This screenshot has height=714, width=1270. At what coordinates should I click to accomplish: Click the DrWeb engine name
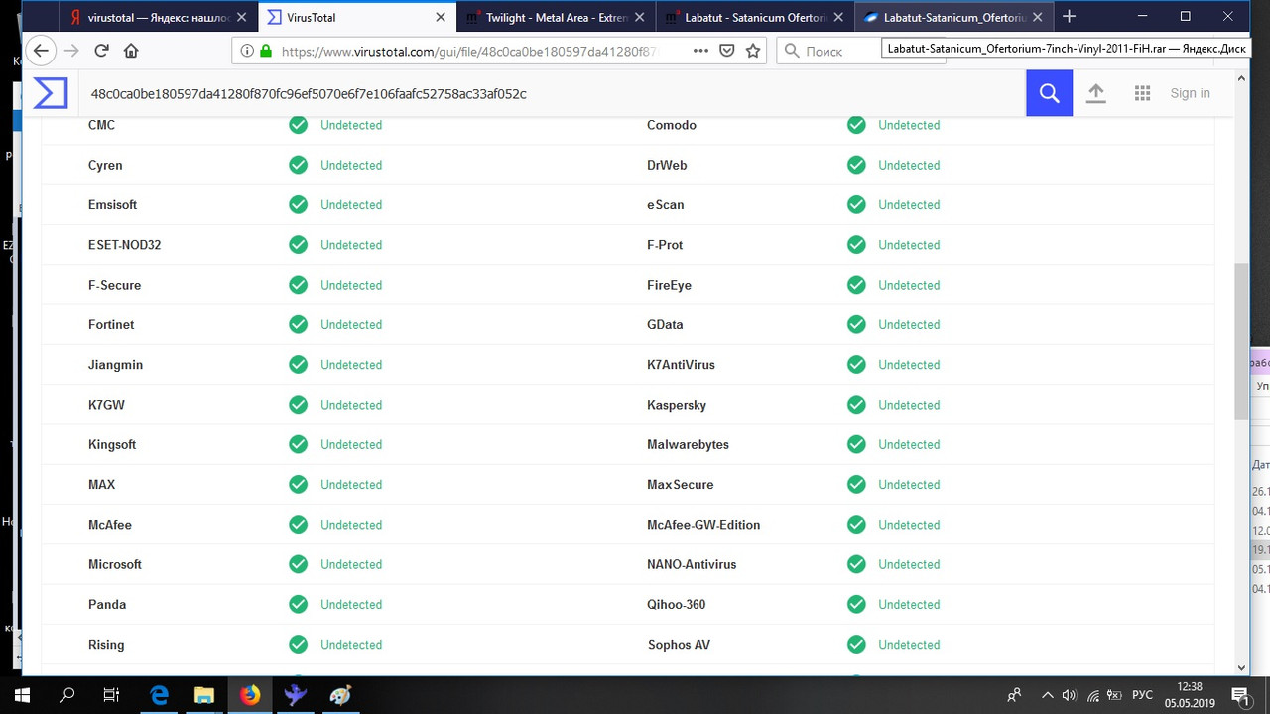click(x=667, y=165)
